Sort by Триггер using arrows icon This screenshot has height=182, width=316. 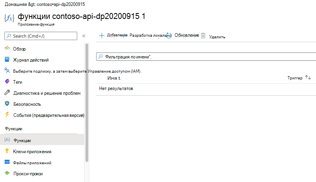[x=308, y=77]
